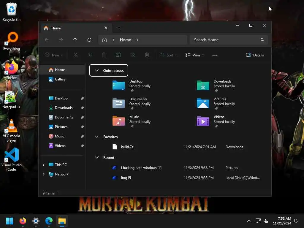Go forward with the right arrow
Viewport: 304px width, 228px height.
(x=61, y=40)
